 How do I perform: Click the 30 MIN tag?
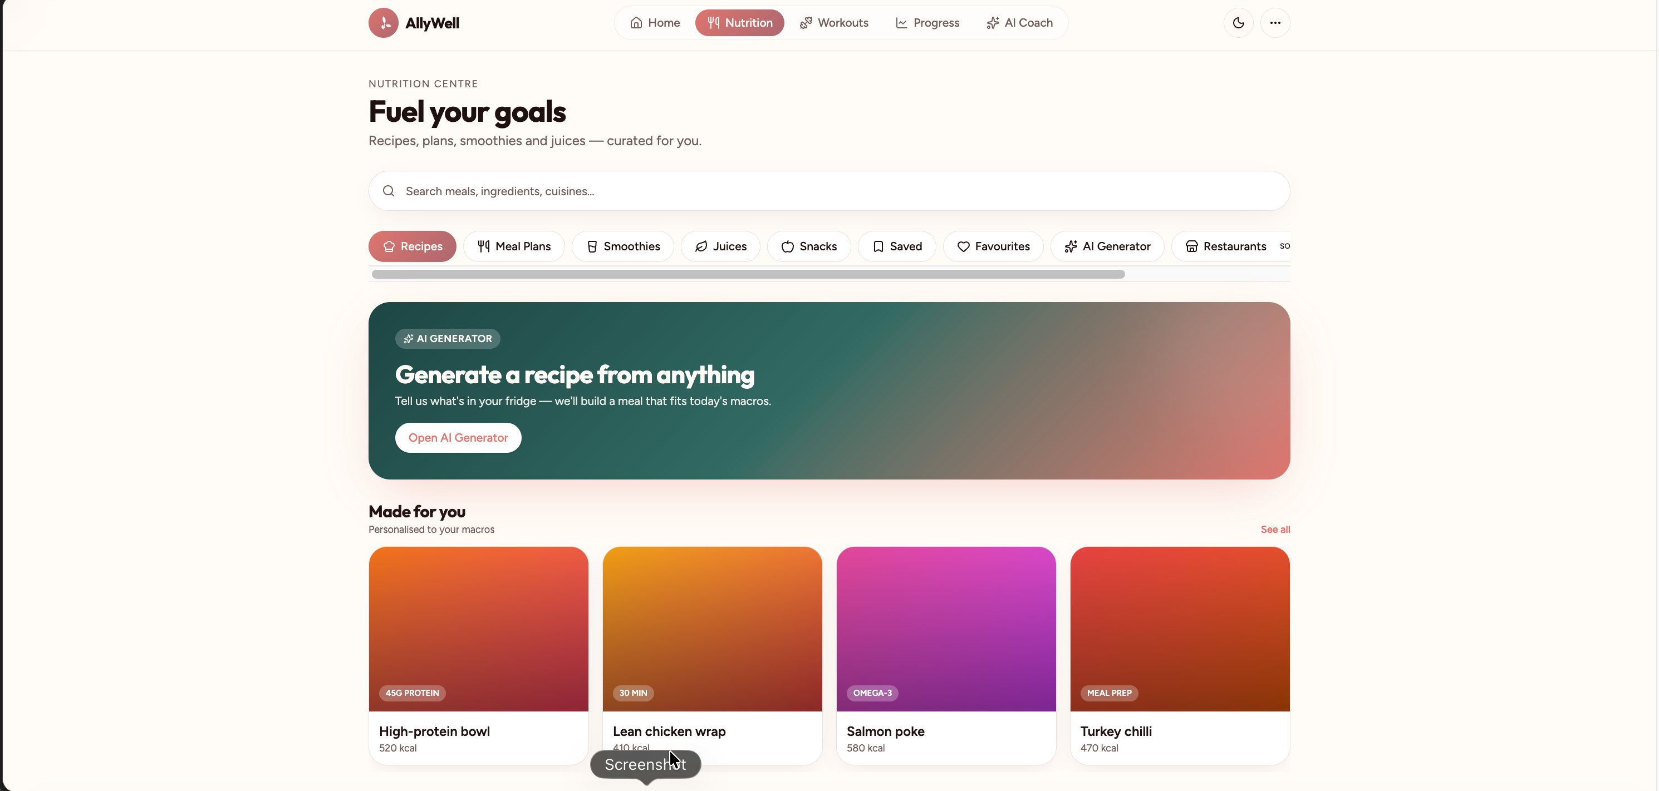coord(633,693)
